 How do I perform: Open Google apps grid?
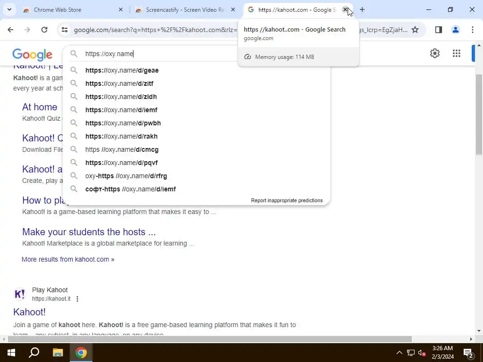coord(457,53)
